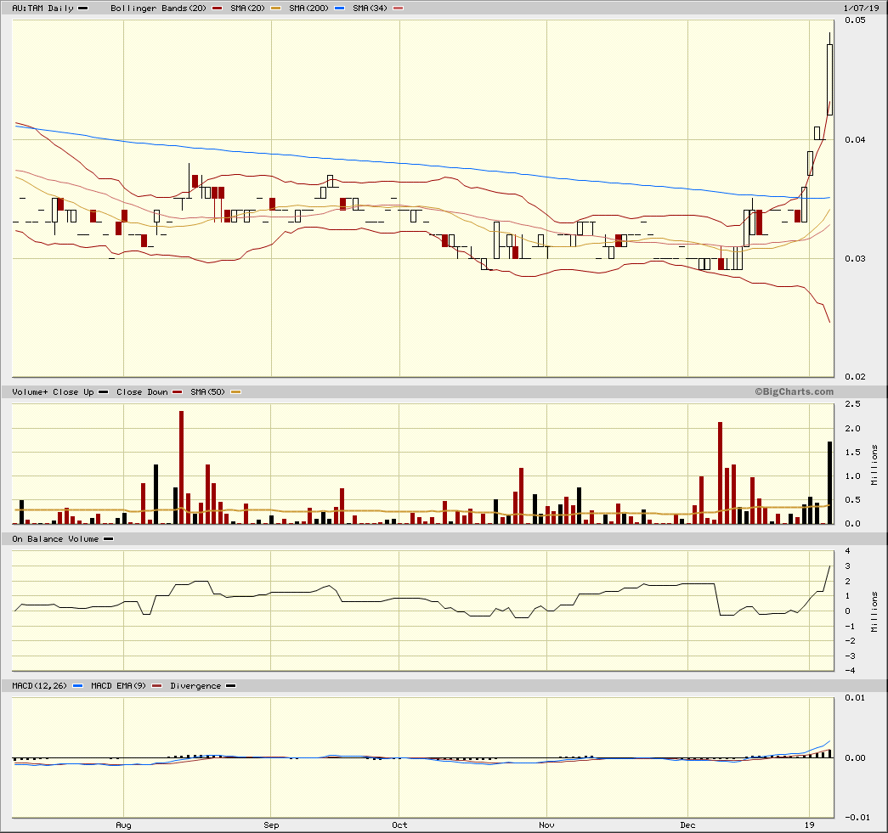The width and height of the screenshot is (888, 833).
Task: Click the 0.01 MACD axis label
Action: coord(855,697)
